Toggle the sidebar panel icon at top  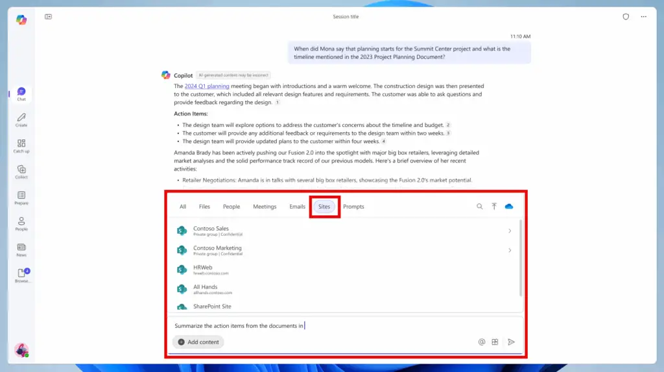[x=48, y=17]
